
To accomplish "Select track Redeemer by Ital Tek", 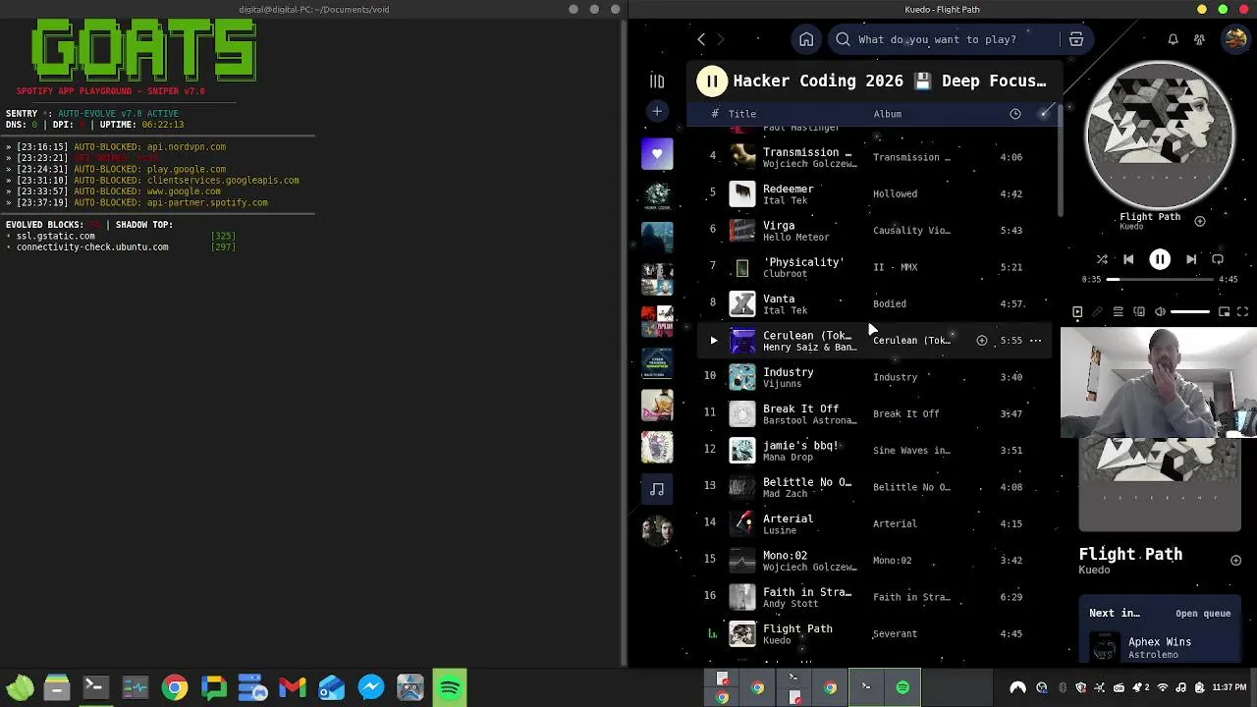I will [x=874, y=193].
